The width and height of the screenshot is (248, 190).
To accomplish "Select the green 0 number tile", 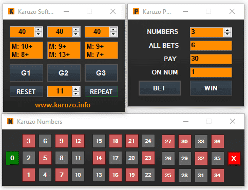I will tap(12, 158).
